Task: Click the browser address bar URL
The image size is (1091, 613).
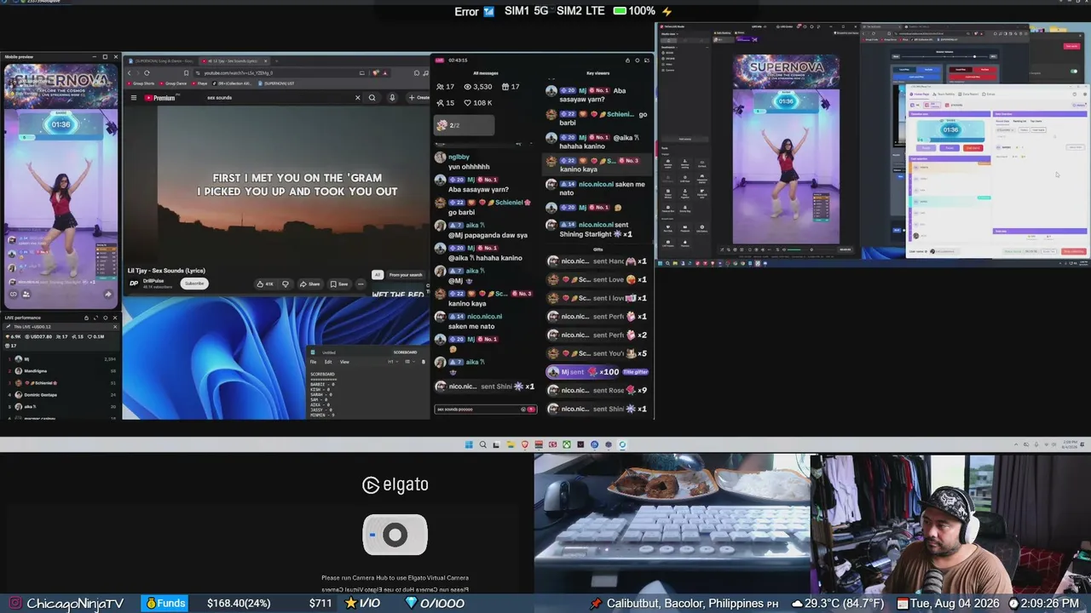Action: [239, 73]
